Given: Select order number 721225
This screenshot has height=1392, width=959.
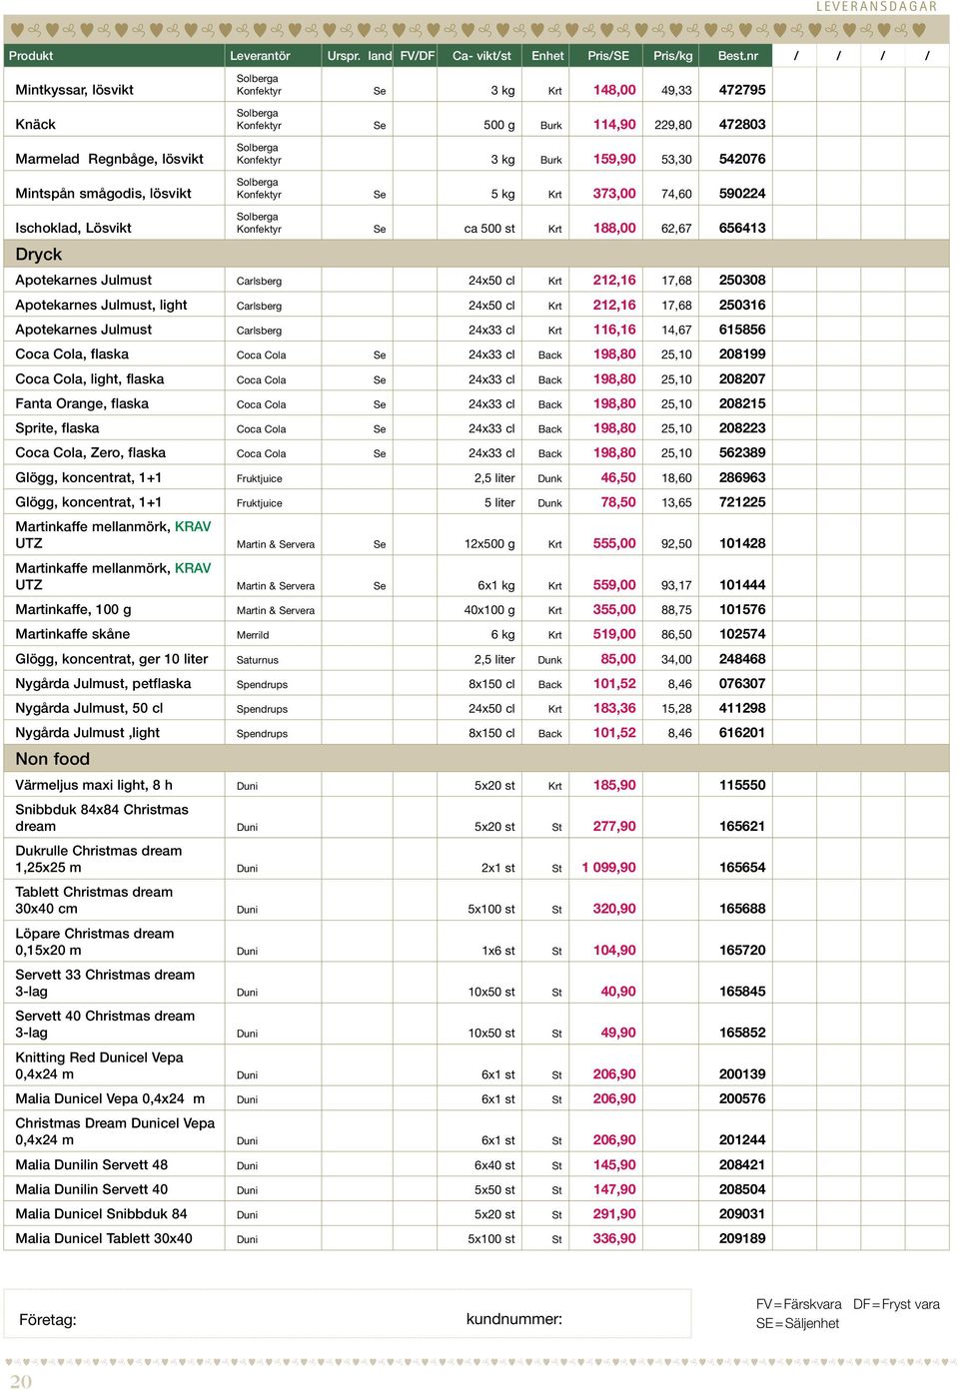Looking at the screenshot, I should (x=742, y=502).
